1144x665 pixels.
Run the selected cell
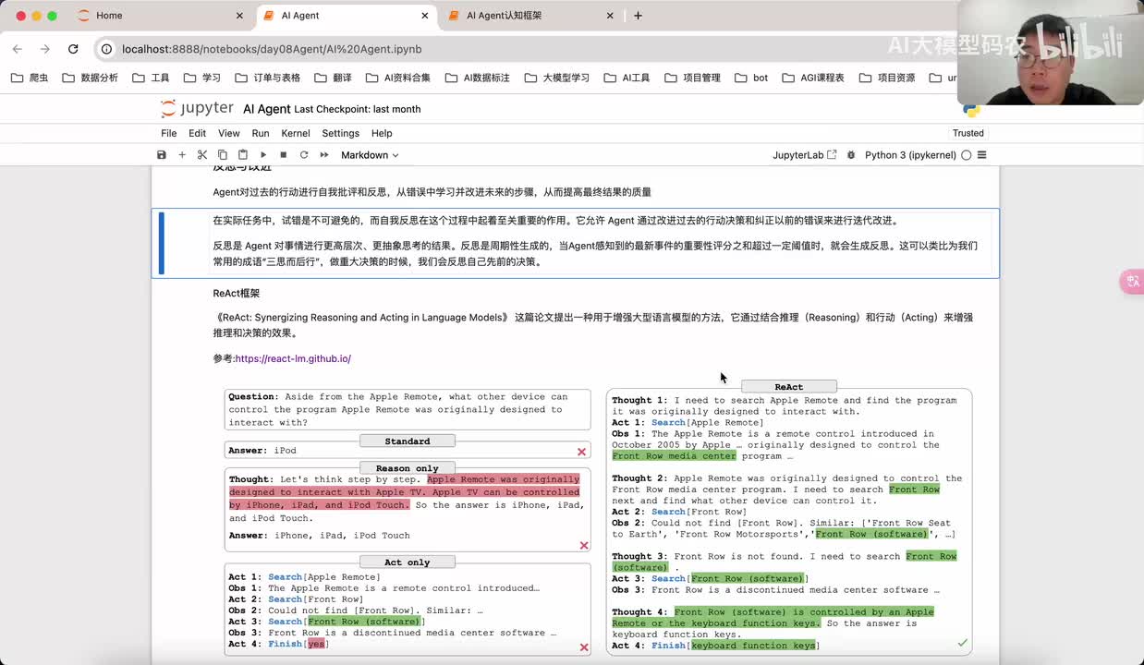pyautogui.click(x=263, y=155)
